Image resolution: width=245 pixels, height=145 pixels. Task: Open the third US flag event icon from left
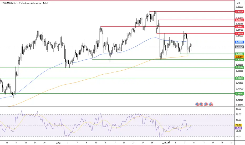(206, 104)
